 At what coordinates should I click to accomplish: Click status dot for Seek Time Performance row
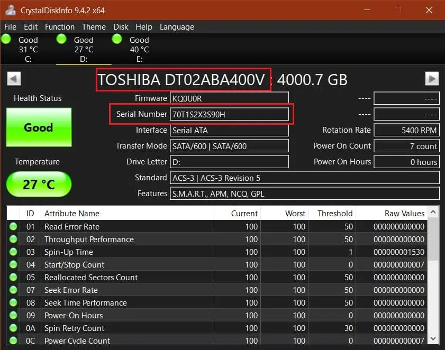click(x=13, y=302)
